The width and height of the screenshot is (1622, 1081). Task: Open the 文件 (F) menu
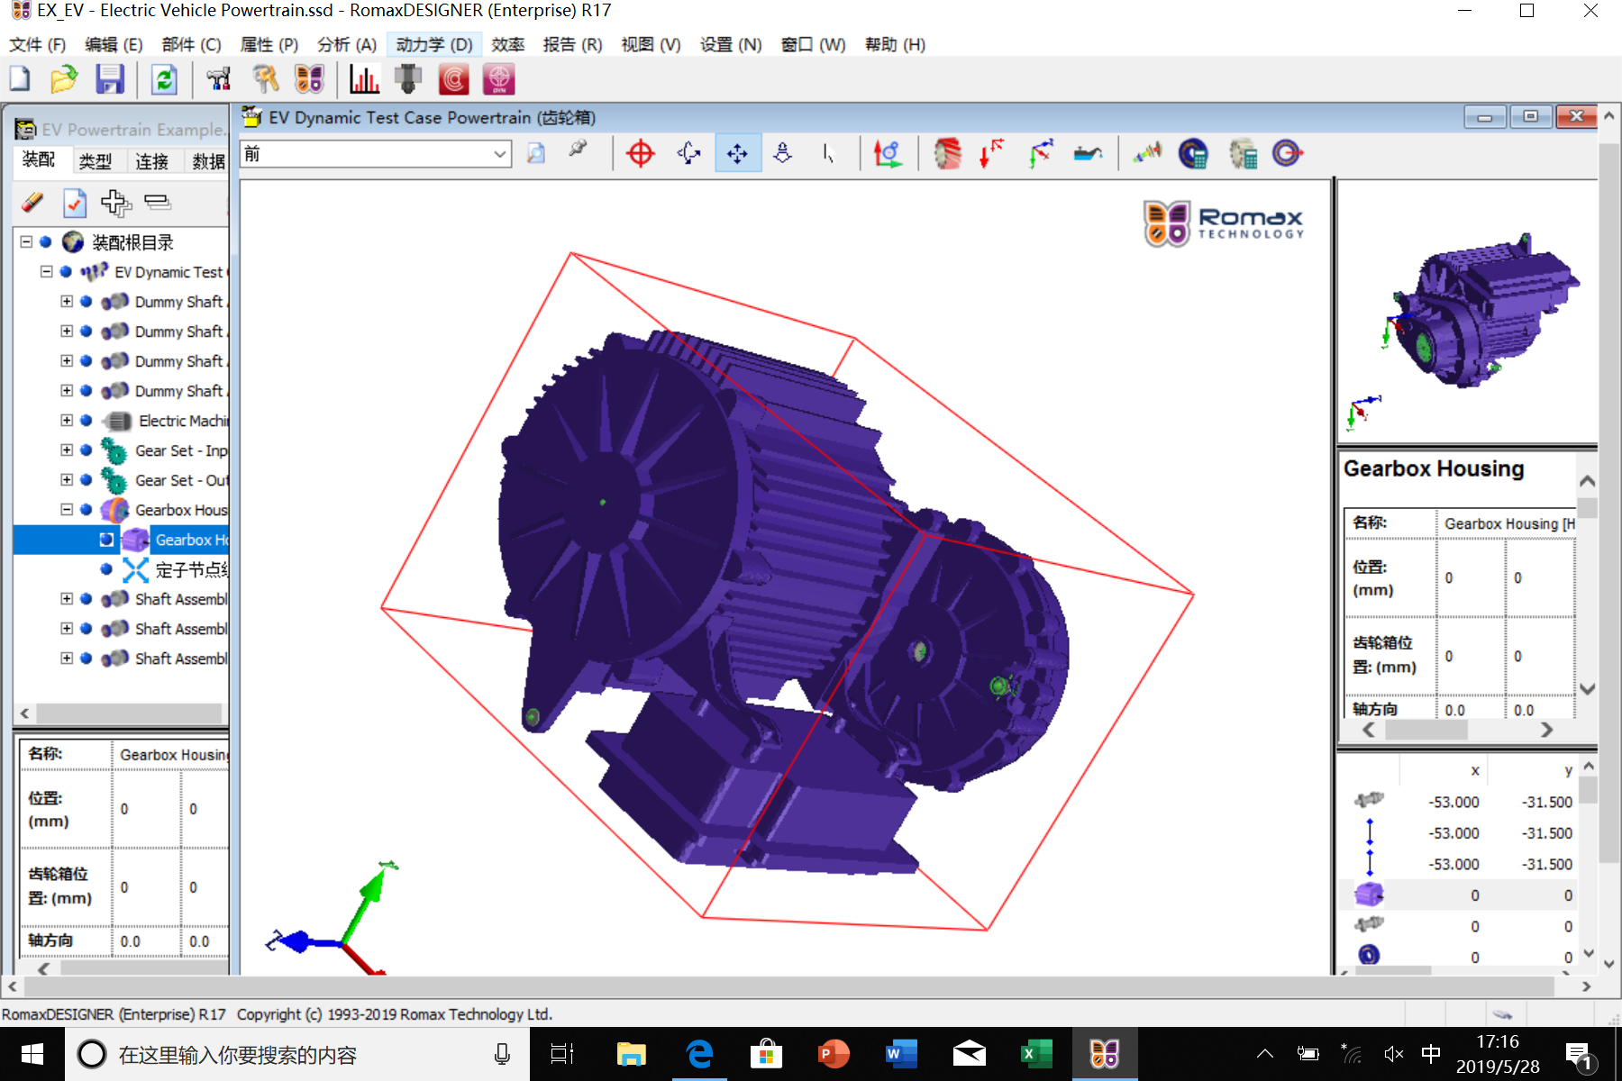point(37,44)
